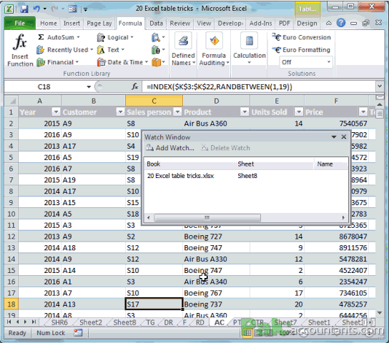Click the Financial functions icon
Viewport: 389px width, 343px height.
point(41,62)
